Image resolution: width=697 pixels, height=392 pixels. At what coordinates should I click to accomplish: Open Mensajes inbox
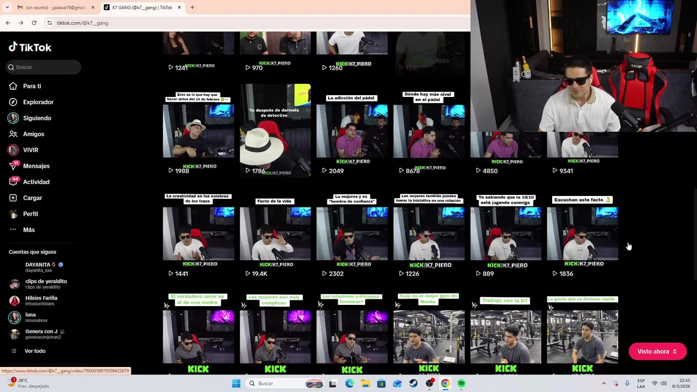pos(36,166)
